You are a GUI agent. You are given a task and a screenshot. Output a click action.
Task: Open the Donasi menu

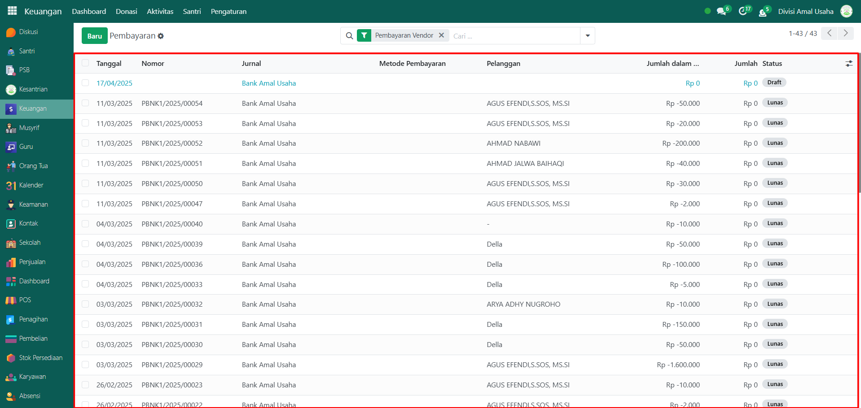tap(126, 12)
